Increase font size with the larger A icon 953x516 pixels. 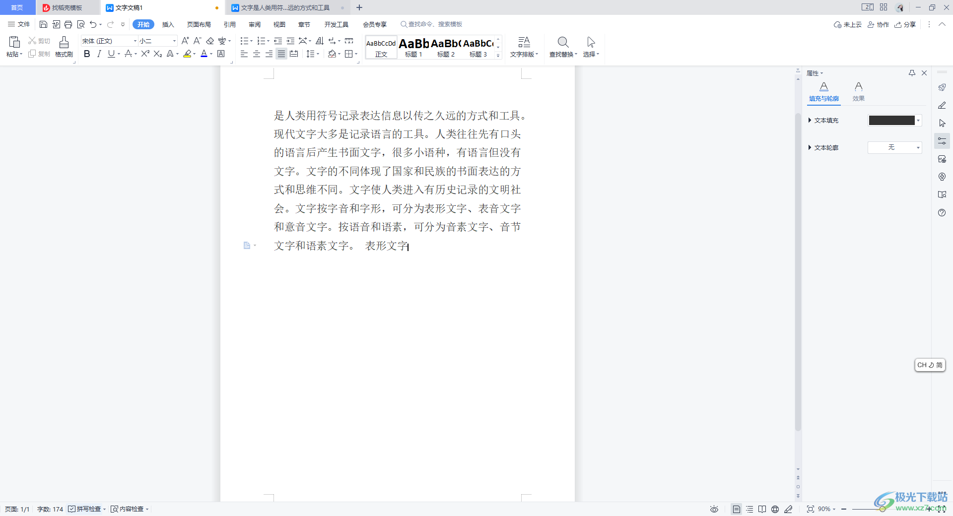pos(185,41)
